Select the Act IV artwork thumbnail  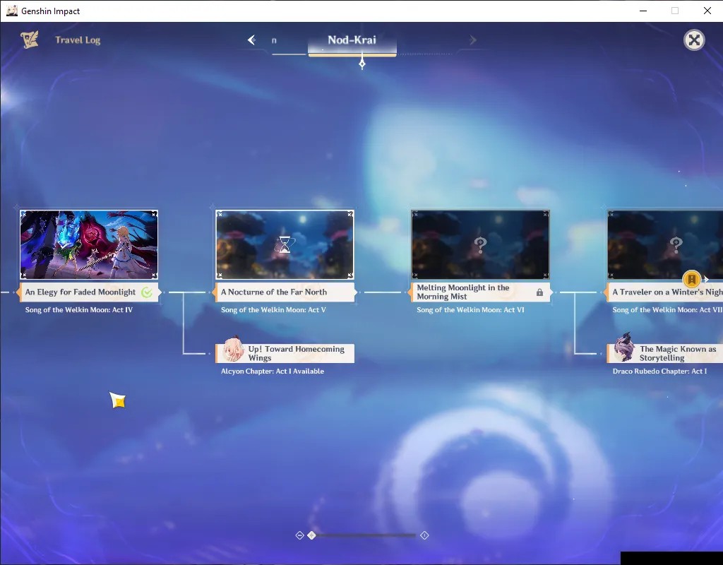pyautogui.click(x=89, y=245)
